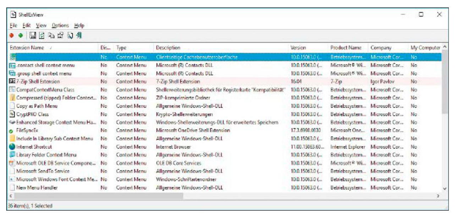Open Properties from the toolbar icon
The height and width of the screenshot is (217, 457).
click(x=60, y=36)
